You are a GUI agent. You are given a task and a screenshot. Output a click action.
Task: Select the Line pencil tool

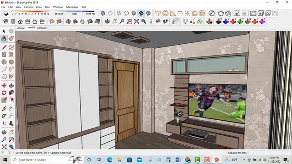[4, 47]
